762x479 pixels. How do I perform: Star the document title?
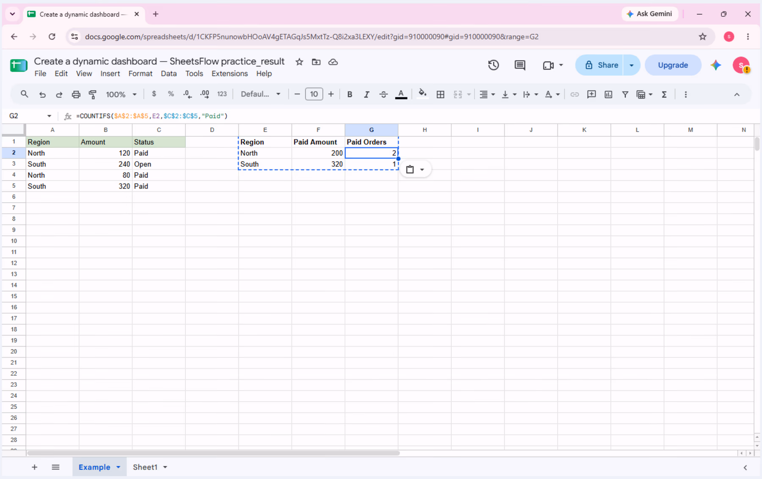tap(299, 62)
